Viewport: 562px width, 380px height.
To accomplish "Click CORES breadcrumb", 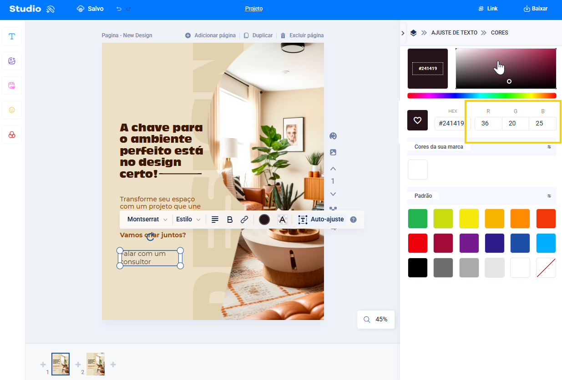I will pyautogui.click(x=500, y=33).
